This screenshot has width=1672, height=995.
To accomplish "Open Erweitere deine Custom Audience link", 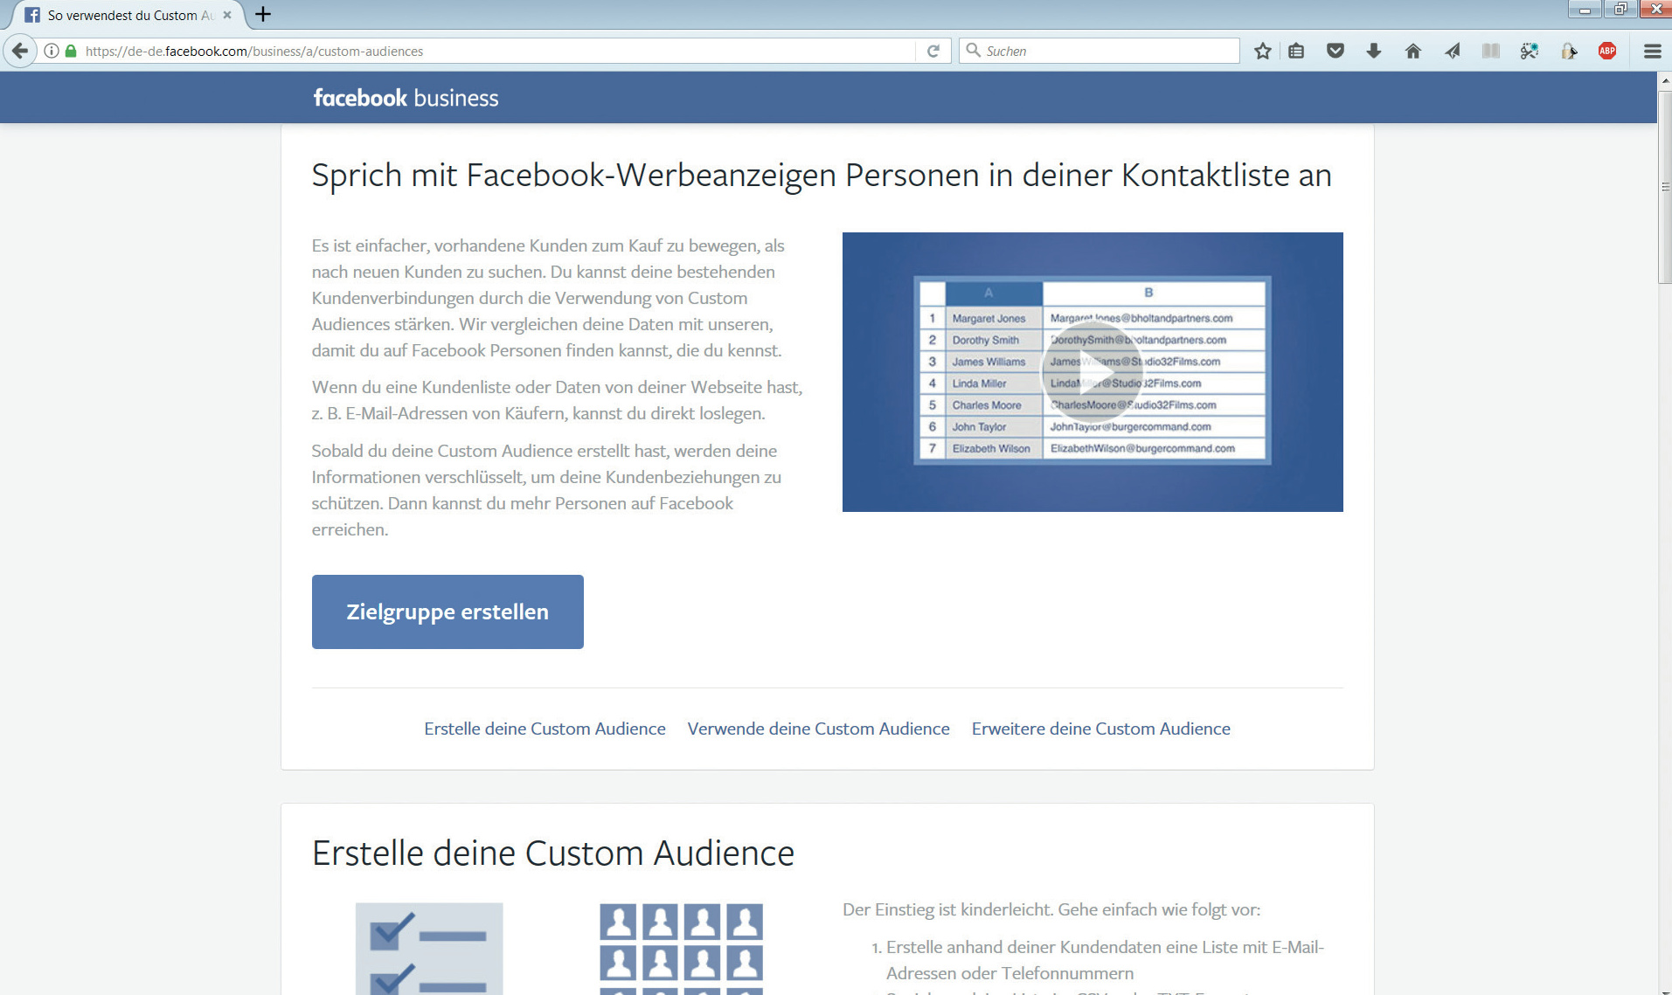I will [1100, 729].
